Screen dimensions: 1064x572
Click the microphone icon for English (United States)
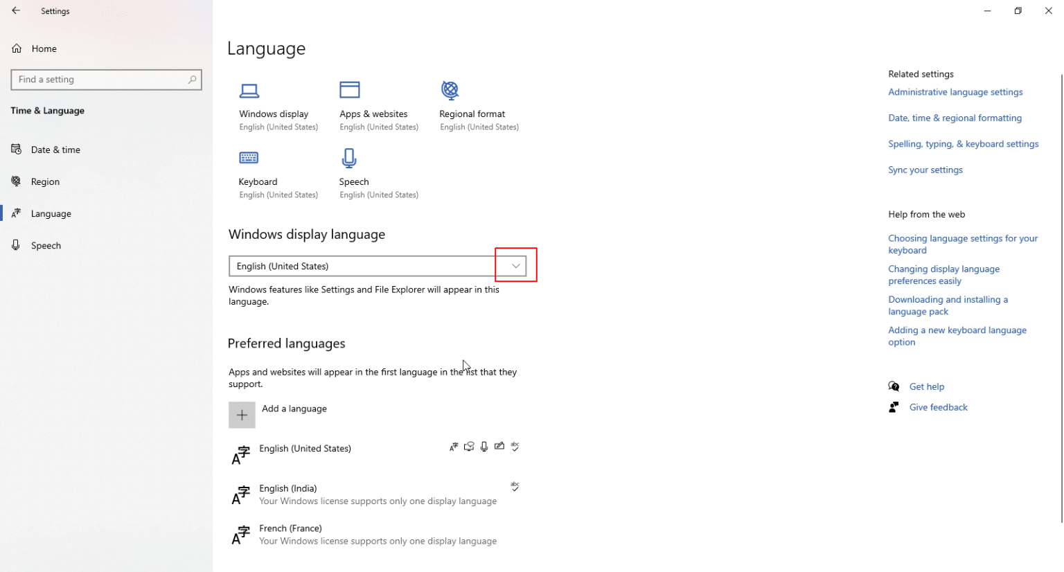[484, 447]
